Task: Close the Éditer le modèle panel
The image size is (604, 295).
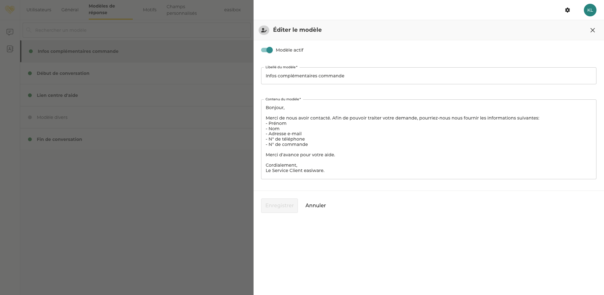Action: (x=592, y=30)
